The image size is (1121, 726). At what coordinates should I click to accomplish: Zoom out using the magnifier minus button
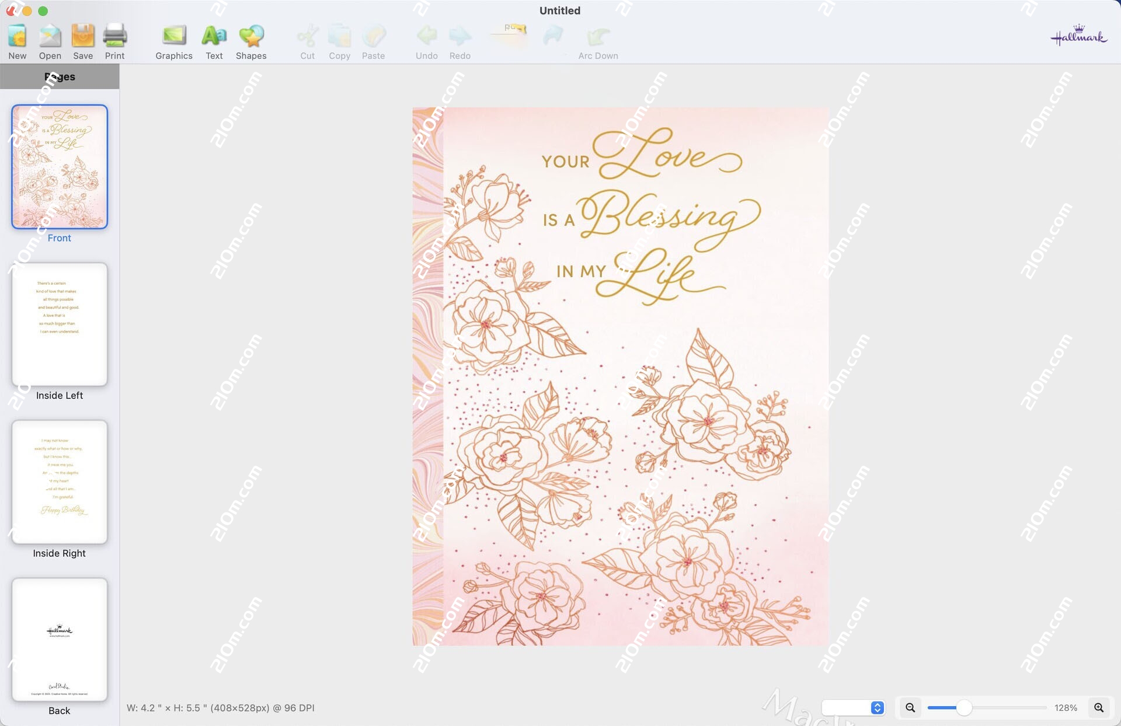pos(909,707)
